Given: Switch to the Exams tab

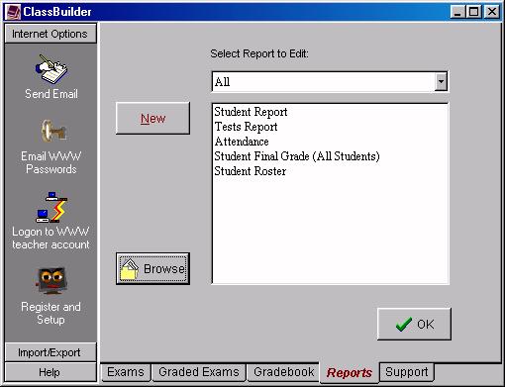Looking at the screenshot, I should (x=126, y=372).
